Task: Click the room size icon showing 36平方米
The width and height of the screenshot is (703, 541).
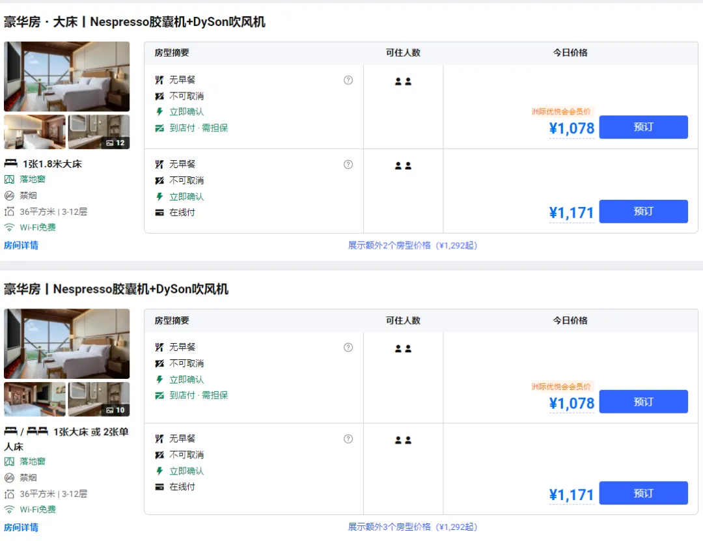Action: point(9,211)
